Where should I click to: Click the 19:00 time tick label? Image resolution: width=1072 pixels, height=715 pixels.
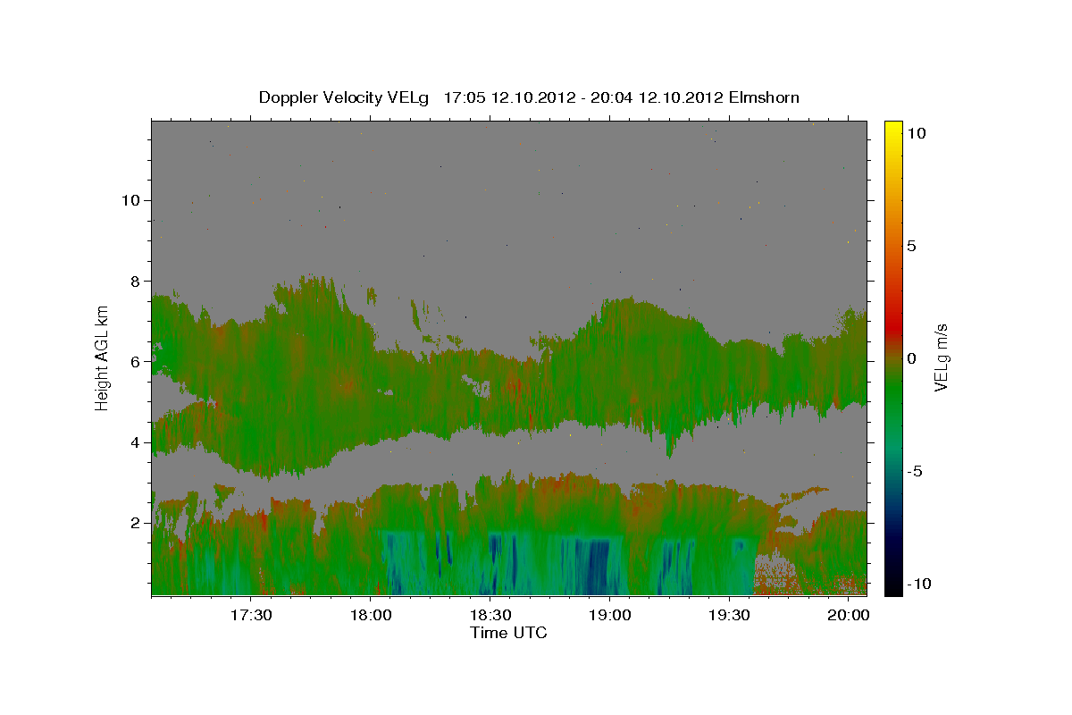[x=609, y=615]
